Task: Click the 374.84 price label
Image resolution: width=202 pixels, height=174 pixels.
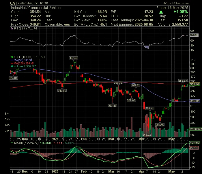Action: 13,78
